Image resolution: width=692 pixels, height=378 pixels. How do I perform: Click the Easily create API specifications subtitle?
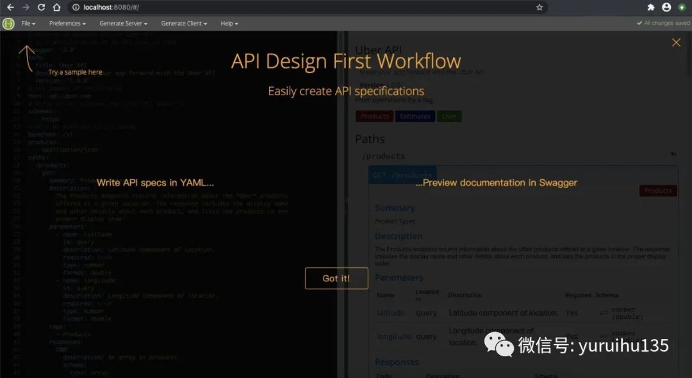(346, 91)
